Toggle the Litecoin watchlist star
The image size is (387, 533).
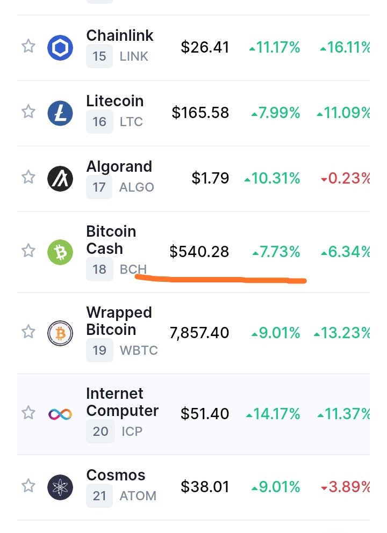(x=28, y=112)
